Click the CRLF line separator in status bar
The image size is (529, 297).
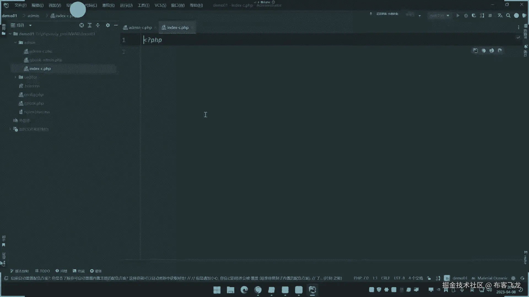[385, 278]
